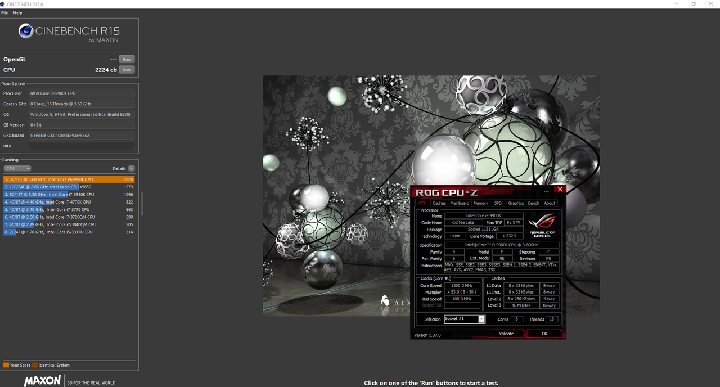
Task: Switch to CPU tab in CPU-Z
Action: (423, 203)
